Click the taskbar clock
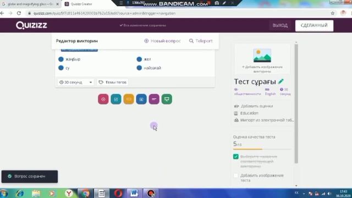This screenshot has width=352, height=198. [343, 194]
